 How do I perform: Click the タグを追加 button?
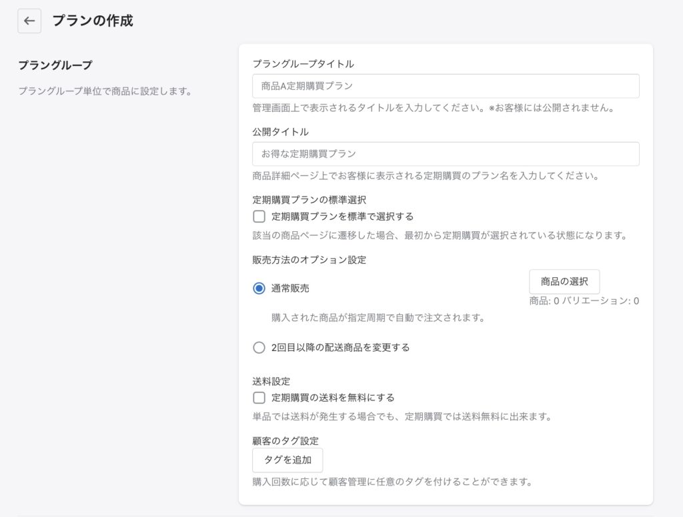point(287,460)
